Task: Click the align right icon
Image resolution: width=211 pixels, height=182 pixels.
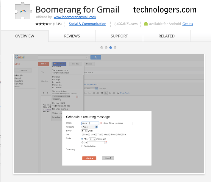Action: [x=114, y=93]
